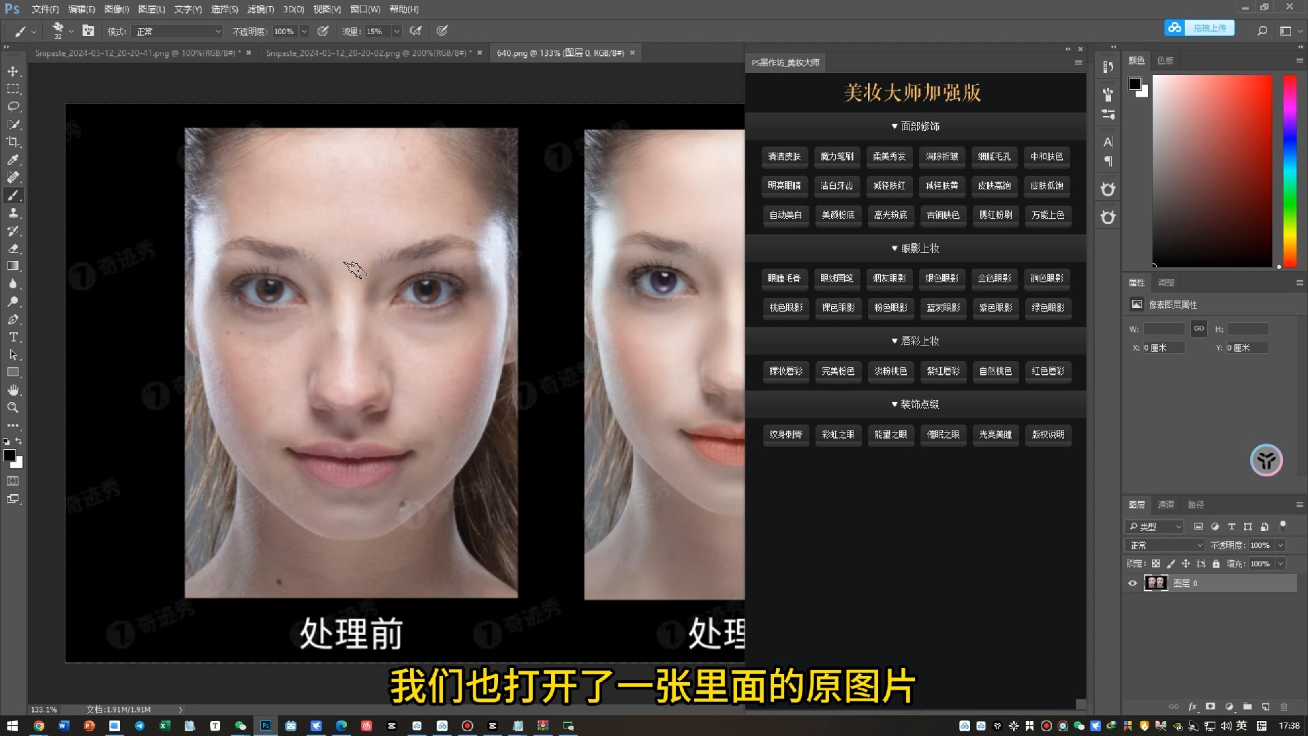Apply 红色唇彩 lip effect
Viewport: 1308px width, 736px height.
1048,371
